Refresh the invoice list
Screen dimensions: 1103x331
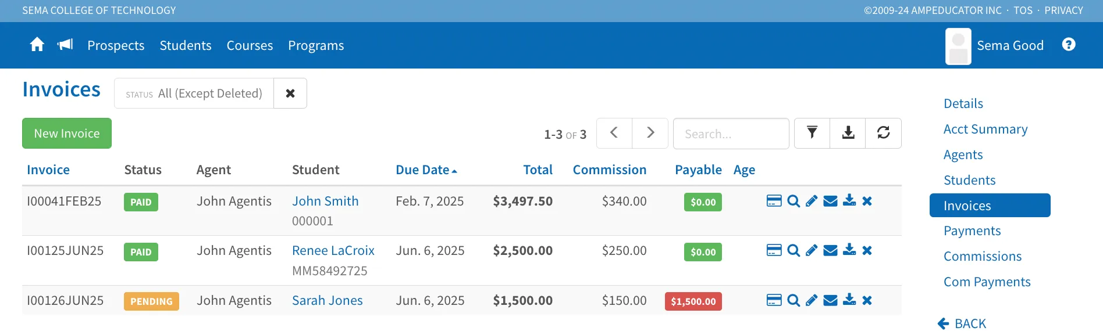point(884,133)
